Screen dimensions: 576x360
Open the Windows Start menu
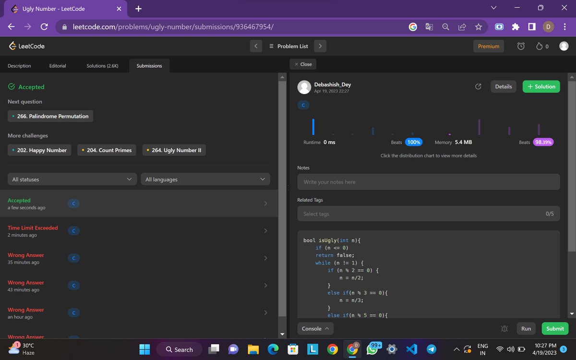point(144,349)
